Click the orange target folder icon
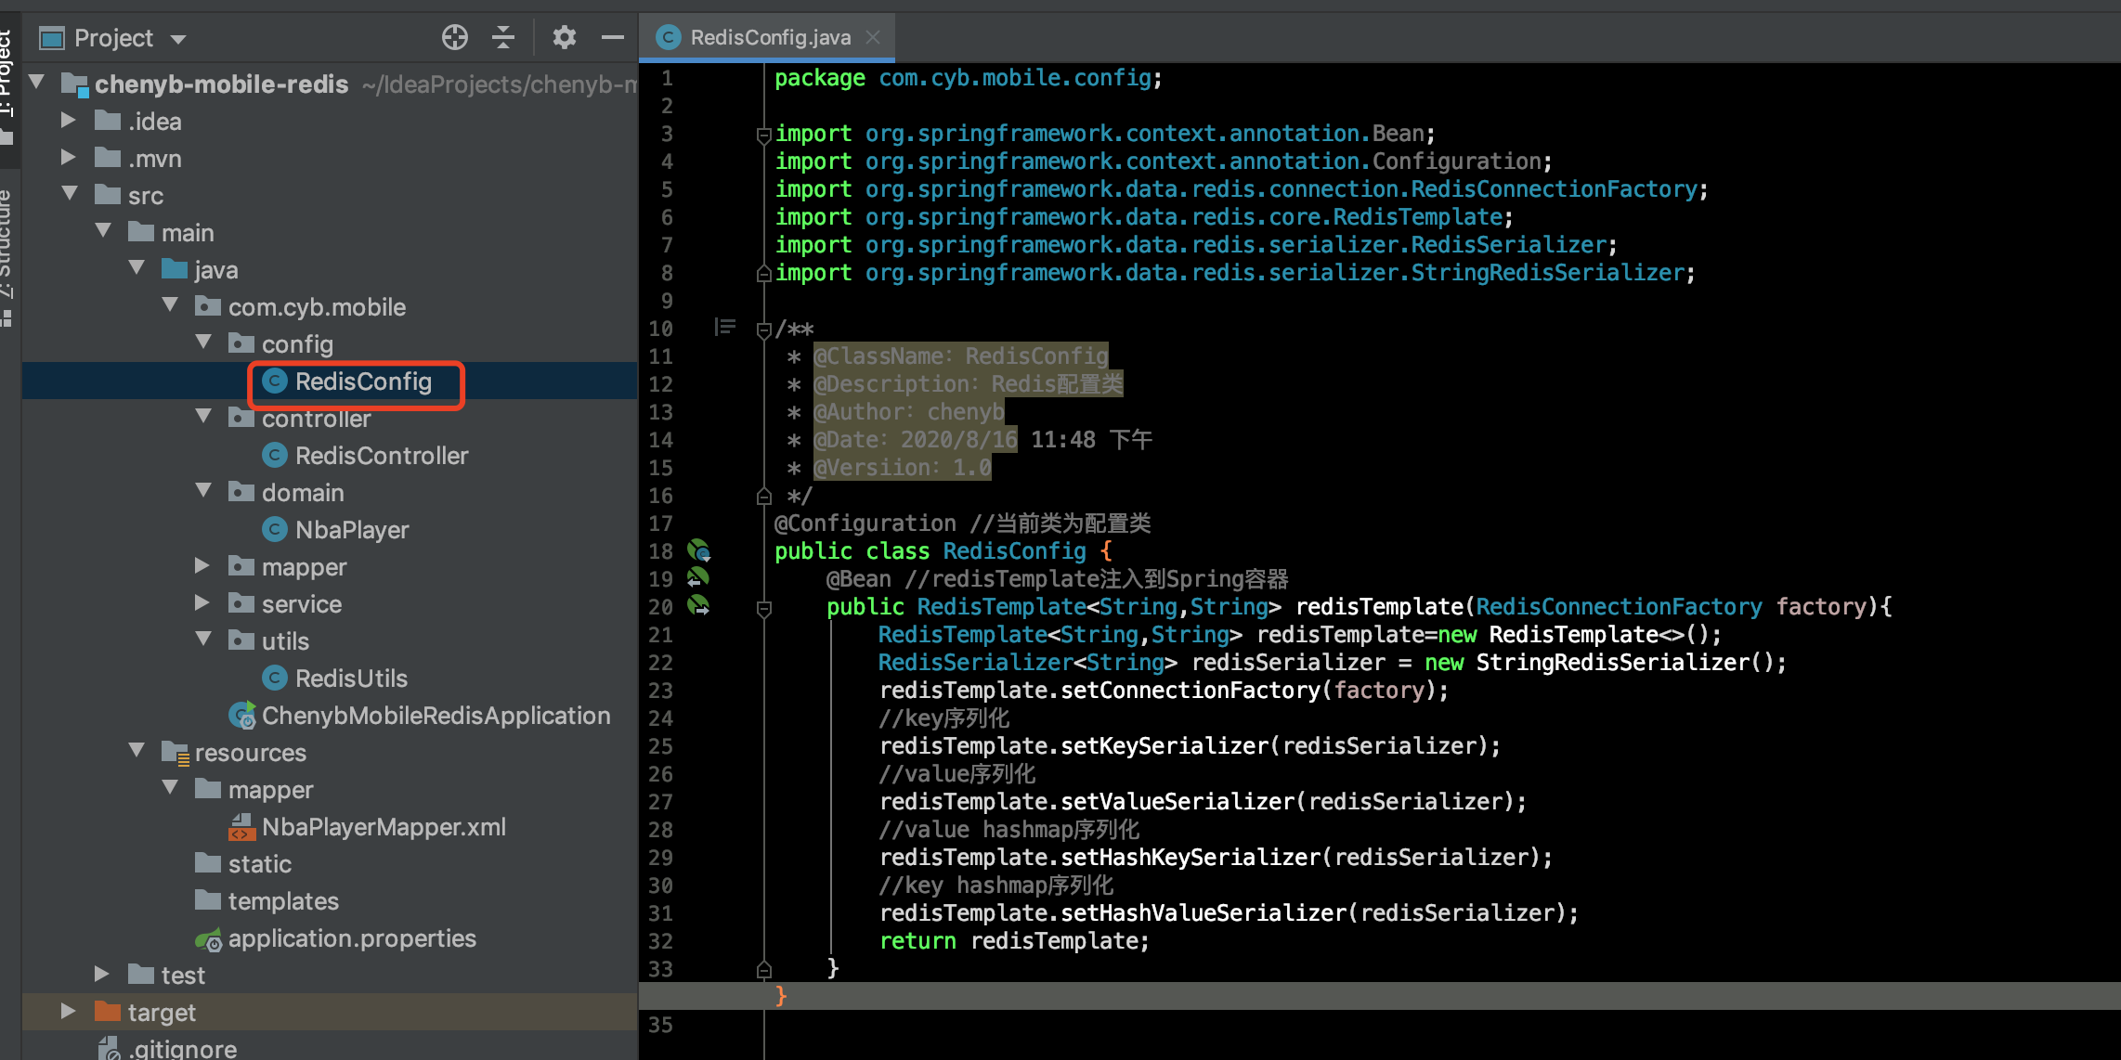 tap(109, 1011)
